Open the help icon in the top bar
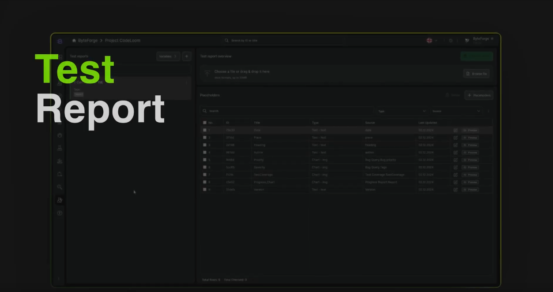 coord(451,41)
